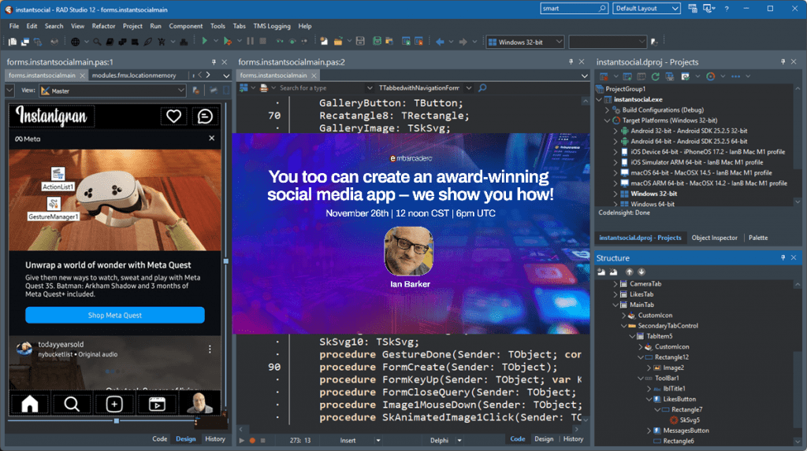Viewport: 807px width, 451px height.
Task: Click the home icon in app bottom bar
Action: (x=30, y=405)
